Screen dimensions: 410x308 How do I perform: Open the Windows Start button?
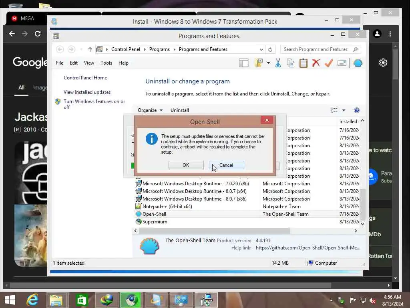click(x=10, y=300)
